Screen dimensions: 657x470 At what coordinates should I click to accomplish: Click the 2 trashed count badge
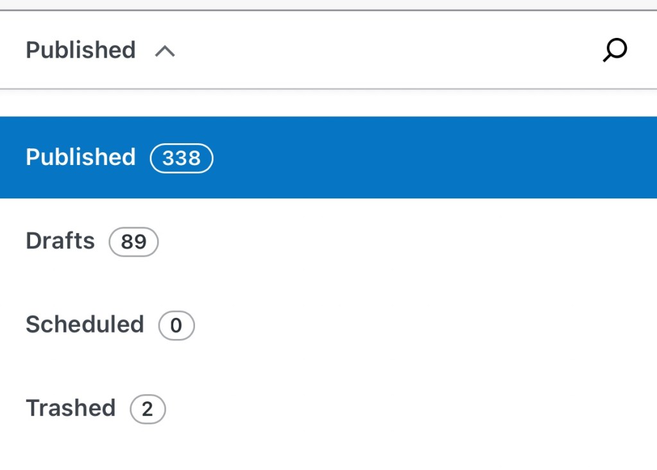(148, 409)
